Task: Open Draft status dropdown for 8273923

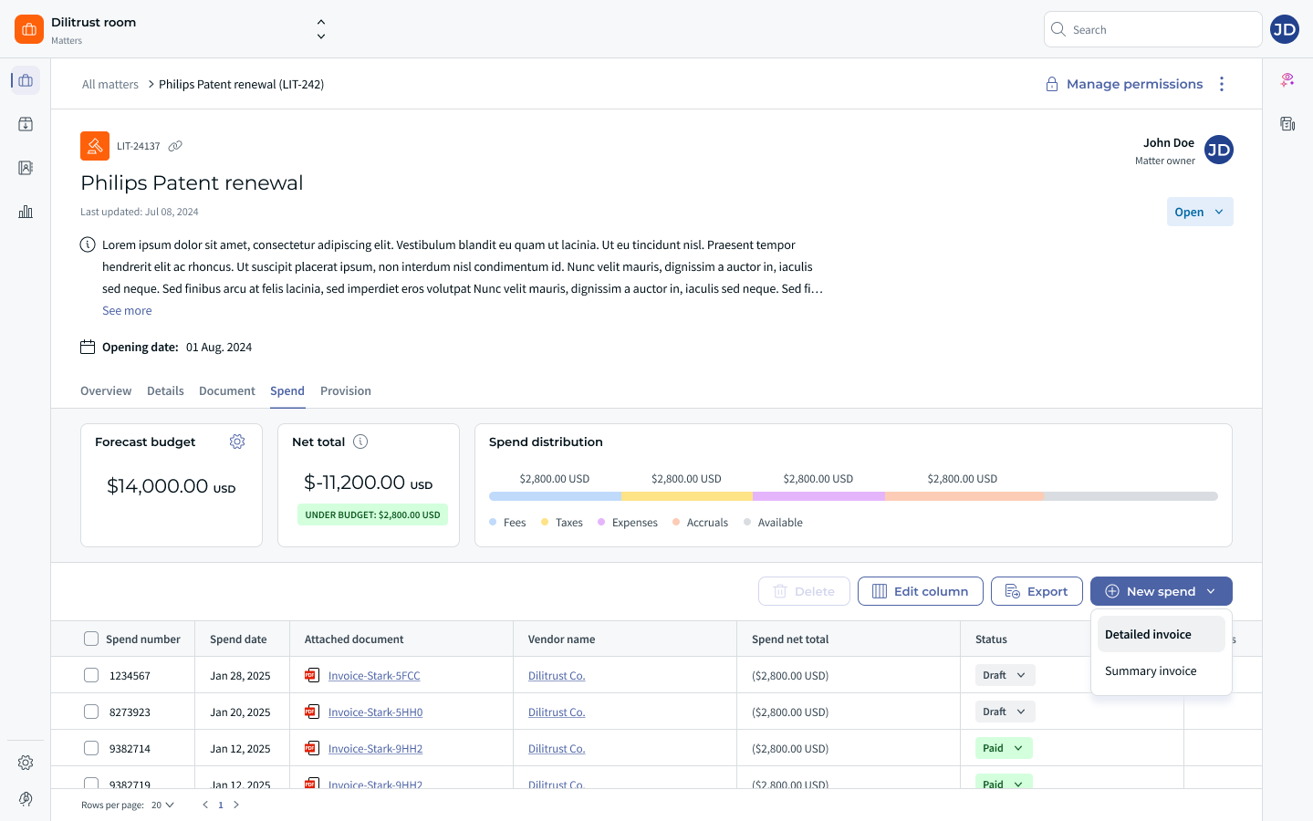Action: tap(1005, 712)
